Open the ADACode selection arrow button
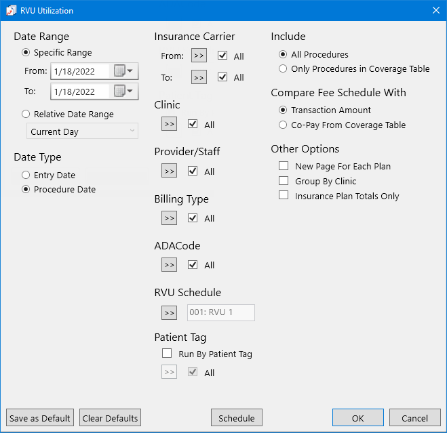 [x=169, y=265]
